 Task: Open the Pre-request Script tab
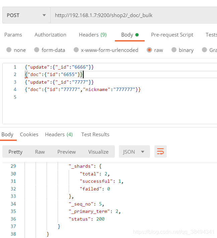pos(172,35)
